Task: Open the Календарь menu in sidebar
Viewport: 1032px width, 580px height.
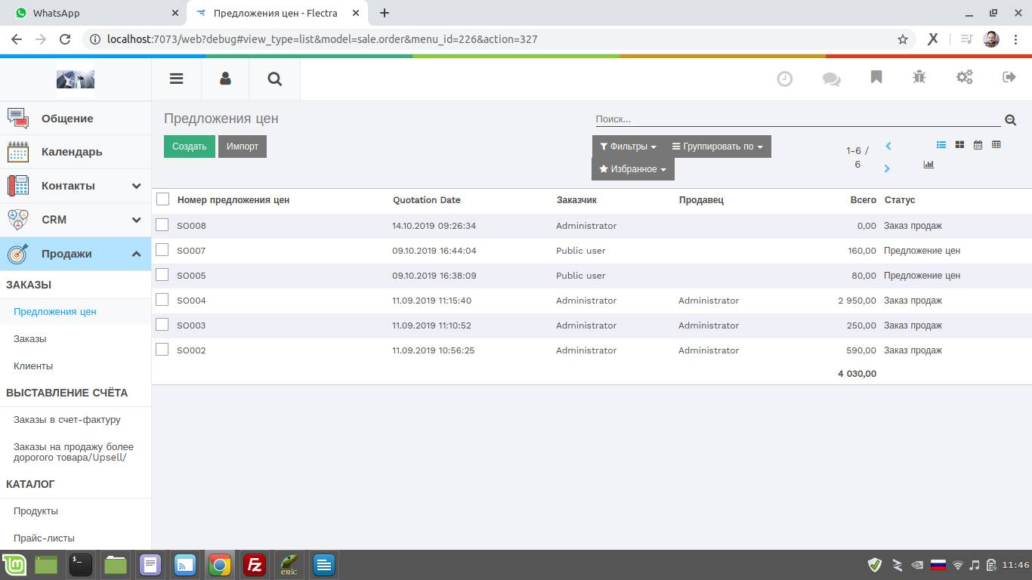Action: 72,152
